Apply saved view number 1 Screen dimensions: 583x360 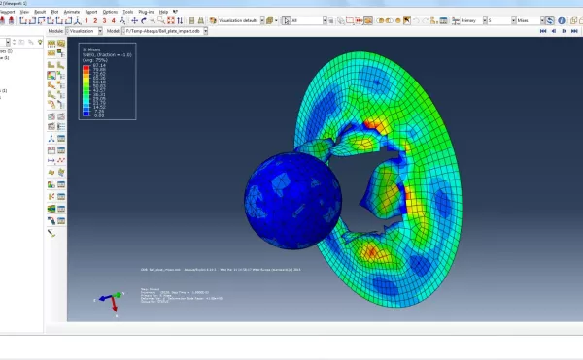coord(86,21)
